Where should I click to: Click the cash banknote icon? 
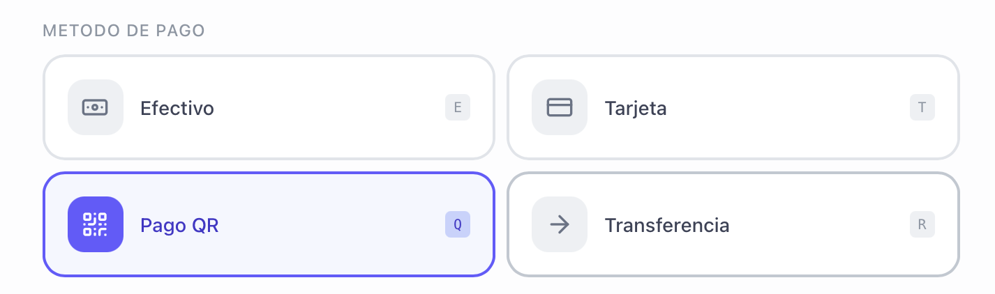[x=95, y=107]
